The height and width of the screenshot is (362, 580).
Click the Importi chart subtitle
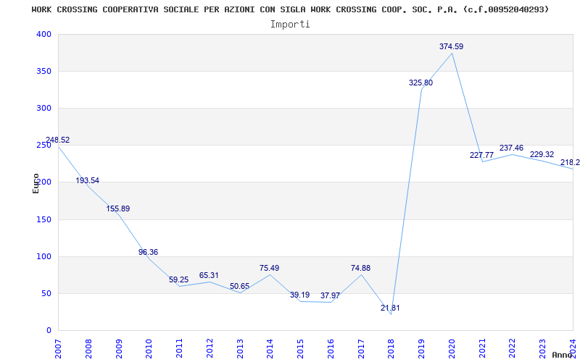[290, 25]
